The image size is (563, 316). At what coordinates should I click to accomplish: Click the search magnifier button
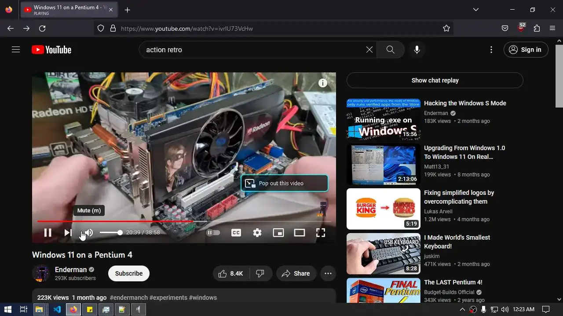click(x=391, y=50)
